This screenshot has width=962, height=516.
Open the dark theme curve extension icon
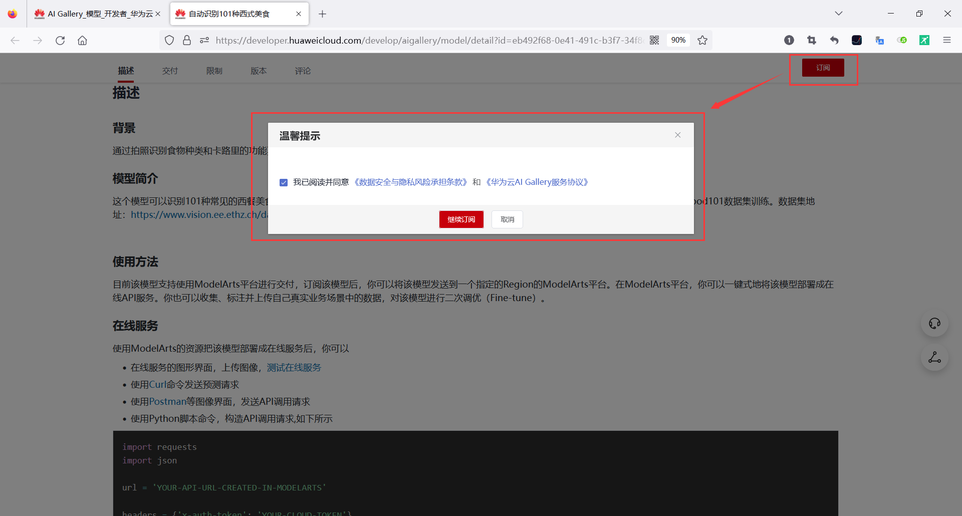(x=857, y=40)
